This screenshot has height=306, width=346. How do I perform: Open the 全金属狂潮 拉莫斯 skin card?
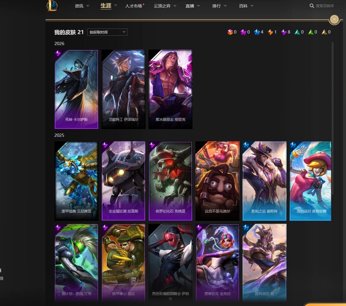[x=123, y=181]
